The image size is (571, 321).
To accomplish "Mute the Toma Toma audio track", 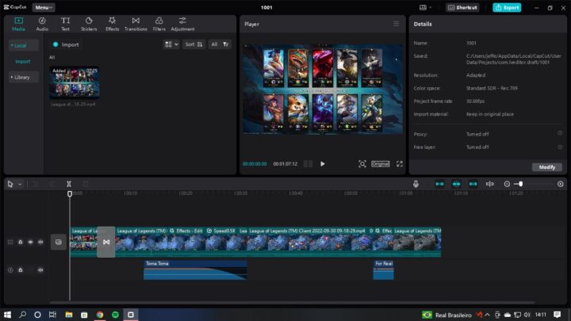I will tap(40, 269).
